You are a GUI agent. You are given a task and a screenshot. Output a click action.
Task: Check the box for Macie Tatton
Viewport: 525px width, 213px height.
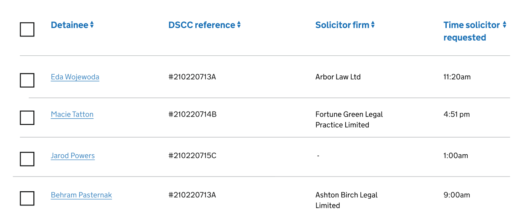[x=27, y=118]
